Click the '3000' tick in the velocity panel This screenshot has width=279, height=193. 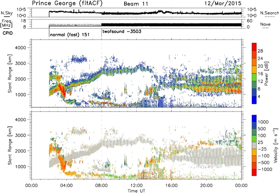pos(21,135)
